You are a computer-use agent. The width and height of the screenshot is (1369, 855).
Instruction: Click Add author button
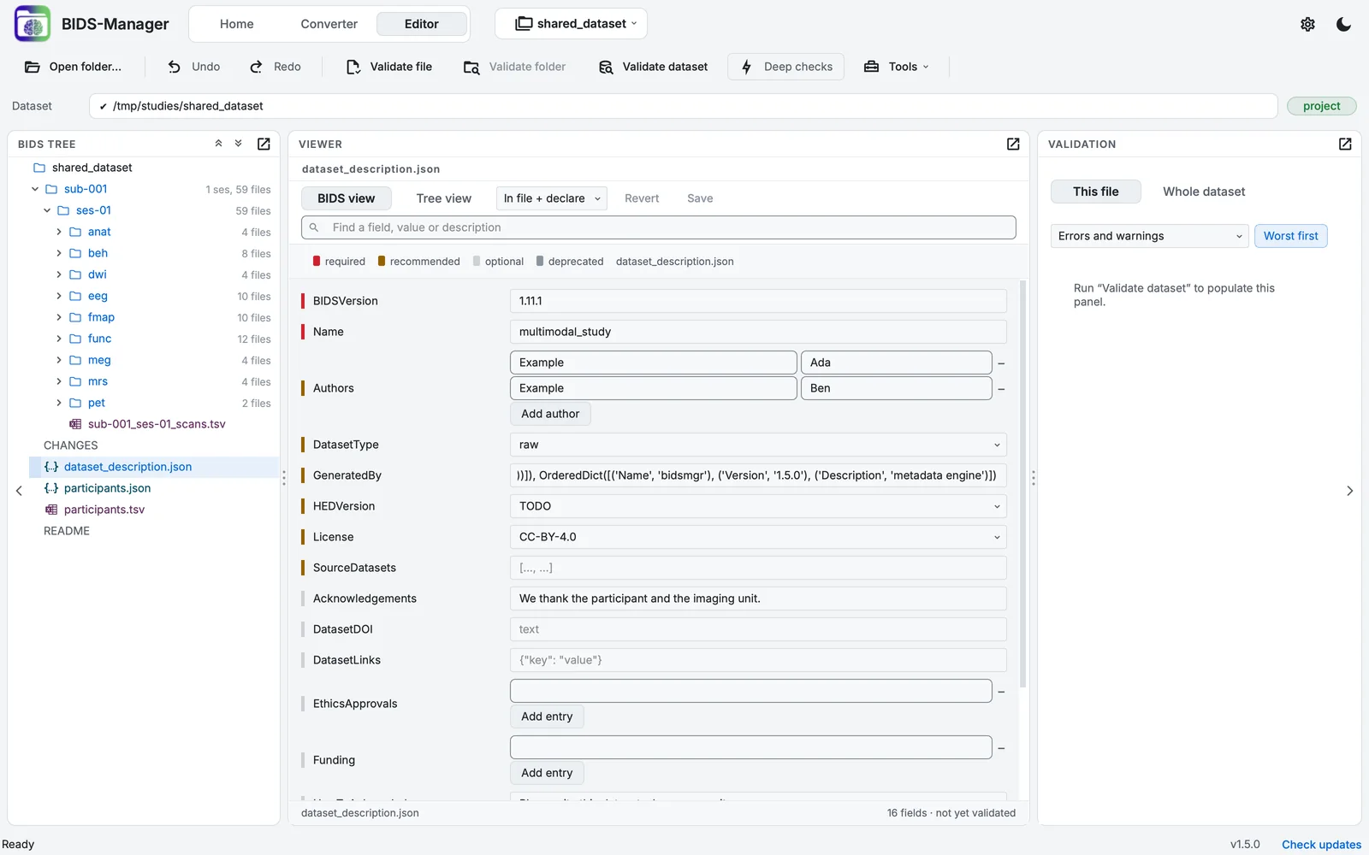click(550, 414)
